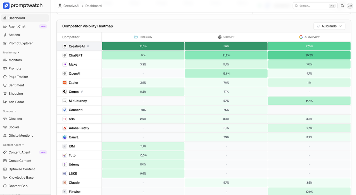Viewport: 356px width, 195px height.
Task: Click the Perplexity column logo icon
Action: pos(136,37)
